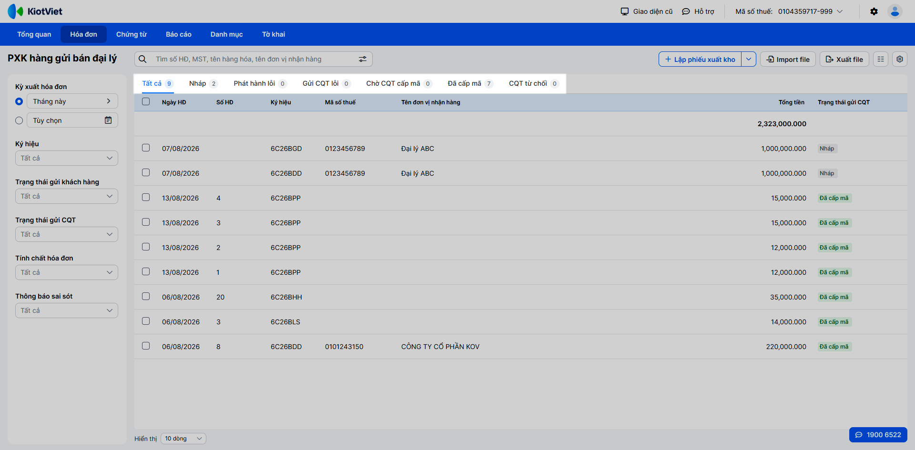Click amount 220,000.000
The height and width of the screenshot is (450, 915).
(x=786, y=347)
